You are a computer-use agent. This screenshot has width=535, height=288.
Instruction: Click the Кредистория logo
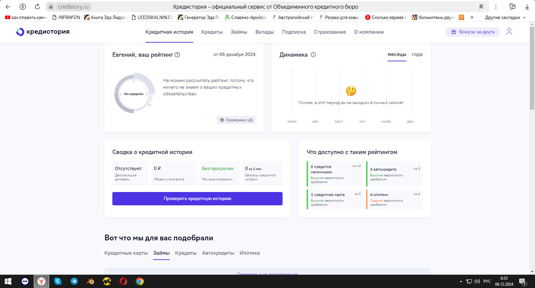click(43, 32)
